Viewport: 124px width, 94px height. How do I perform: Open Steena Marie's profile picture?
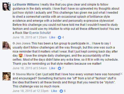click(x=7, y=76)
